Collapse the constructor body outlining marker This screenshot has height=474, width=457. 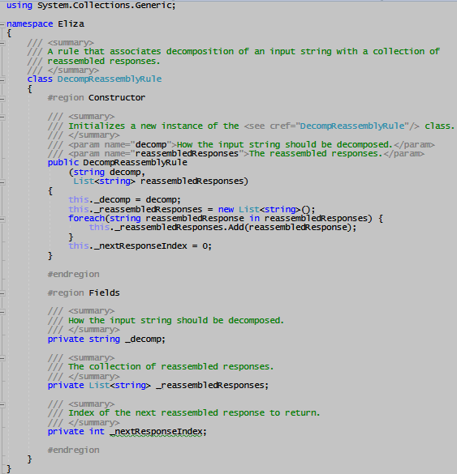point(2,182)
